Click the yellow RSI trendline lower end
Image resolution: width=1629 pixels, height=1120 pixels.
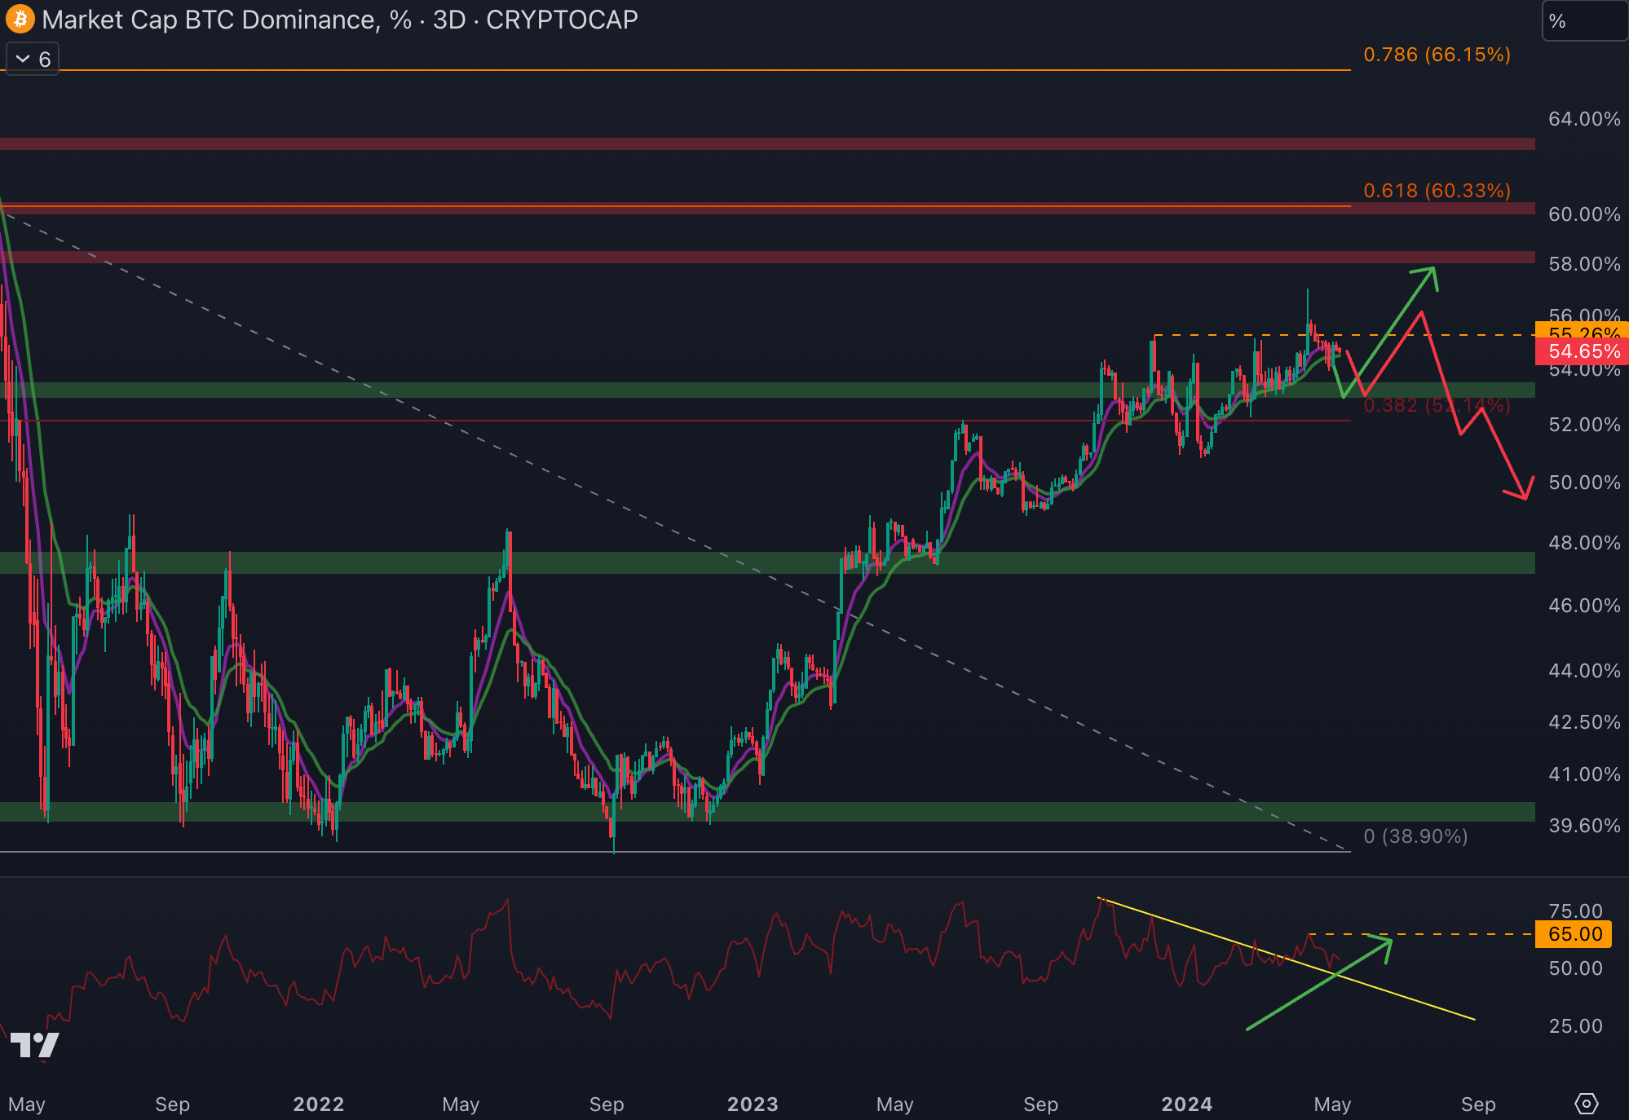click(1472, 1019)
